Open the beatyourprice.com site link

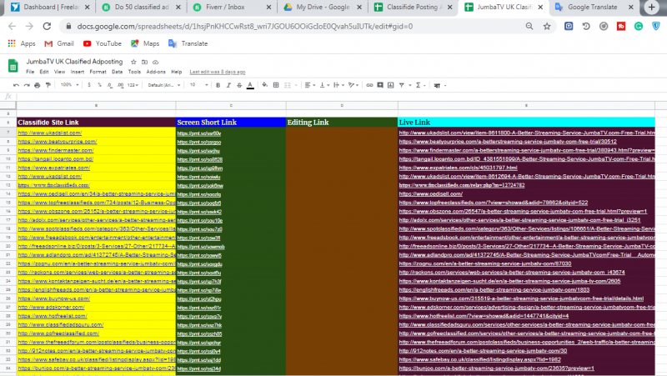click(x=58, y=142)
